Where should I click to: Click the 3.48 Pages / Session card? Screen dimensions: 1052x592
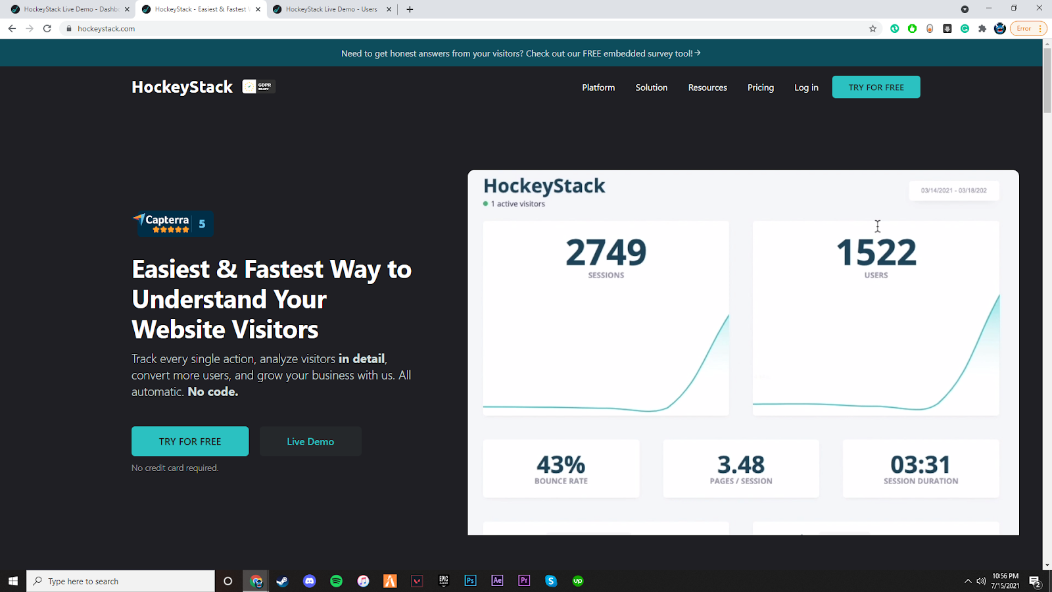tap(741, 469)
